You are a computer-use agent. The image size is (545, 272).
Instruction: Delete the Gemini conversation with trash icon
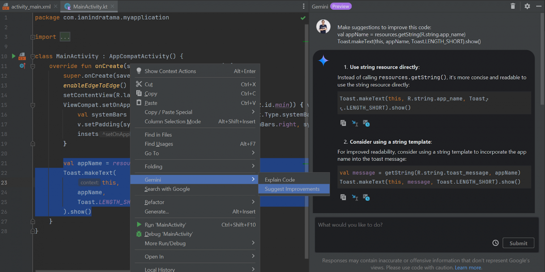pyautogui.click(x=513, y=6)
